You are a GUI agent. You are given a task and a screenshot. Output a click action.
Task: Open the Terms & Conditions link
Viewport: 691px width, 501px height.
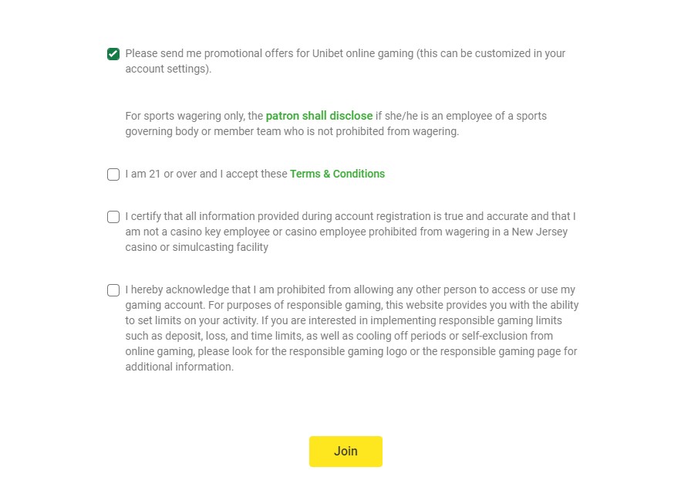[337, 174]
